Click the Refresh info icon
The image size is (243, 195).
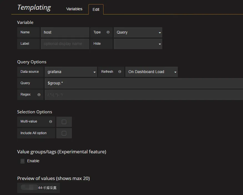tap(120, 72)
